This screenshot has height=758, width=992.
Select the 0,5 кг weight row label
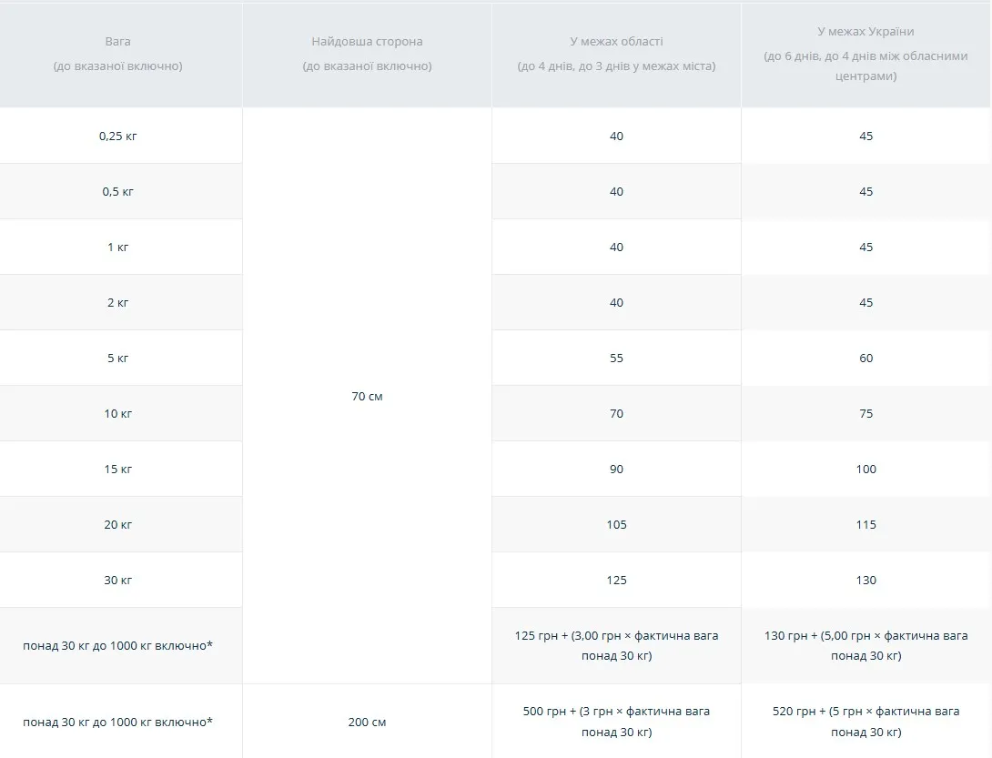[x=118, y=192]
